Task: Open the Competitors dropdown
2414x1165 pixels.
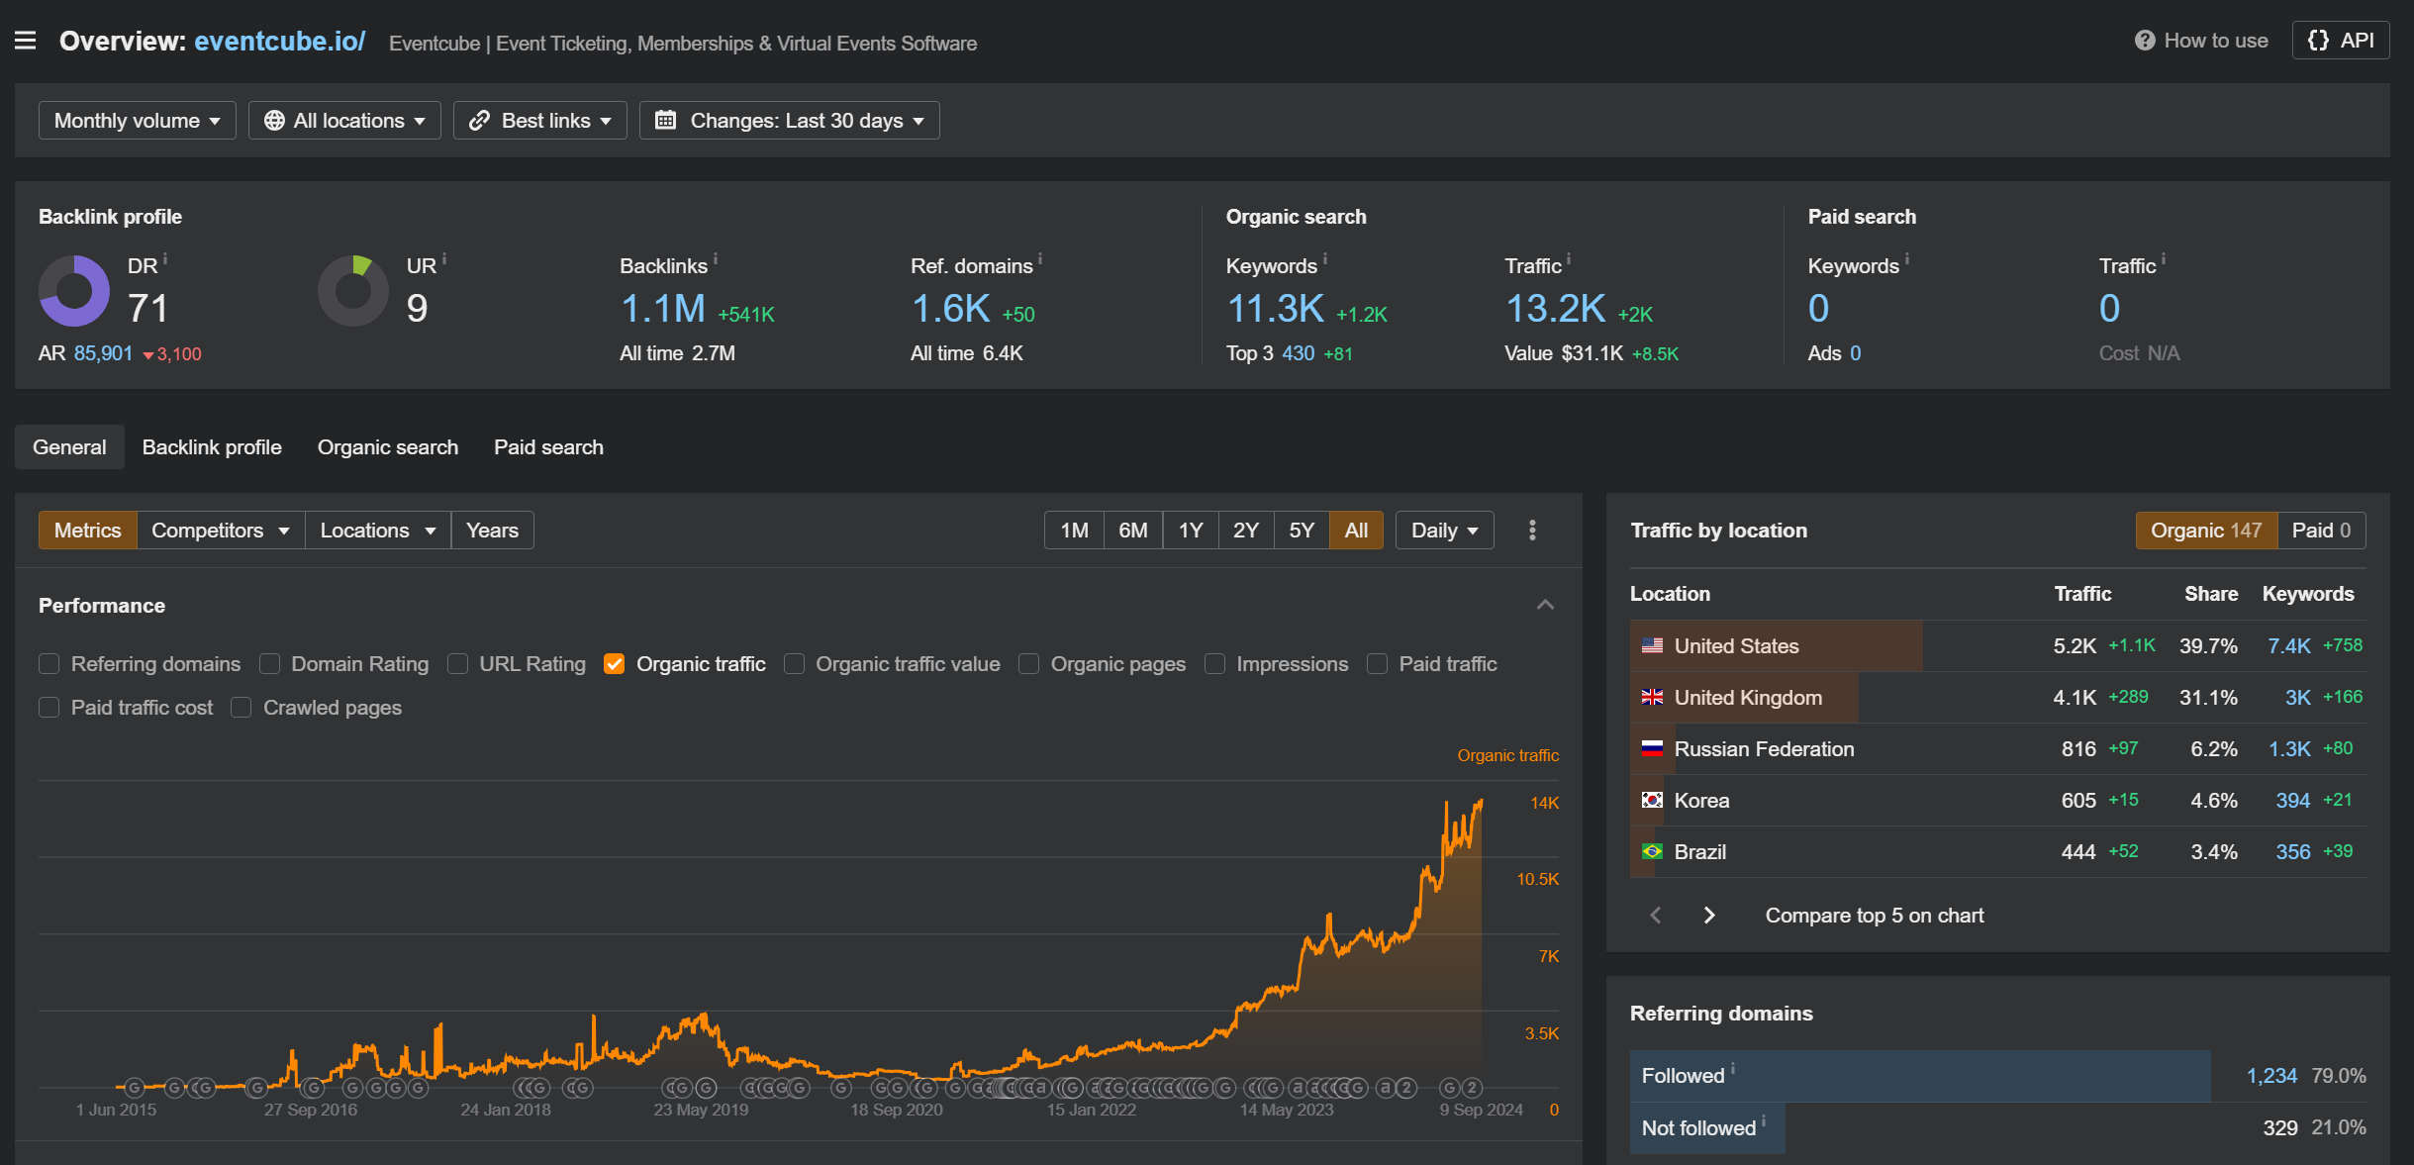Action: tap(221, 531)
